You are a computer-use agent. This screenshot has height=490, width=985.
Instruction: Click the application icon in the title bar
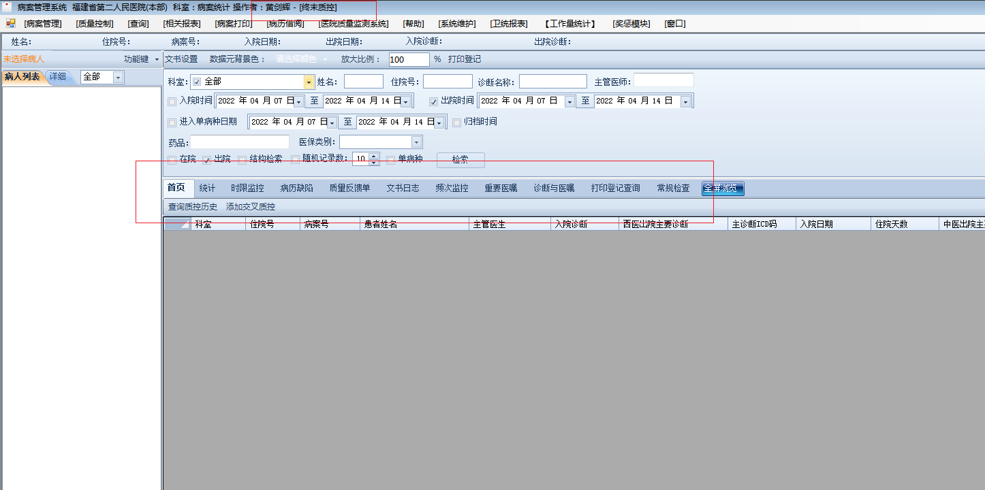coord(7,7)
